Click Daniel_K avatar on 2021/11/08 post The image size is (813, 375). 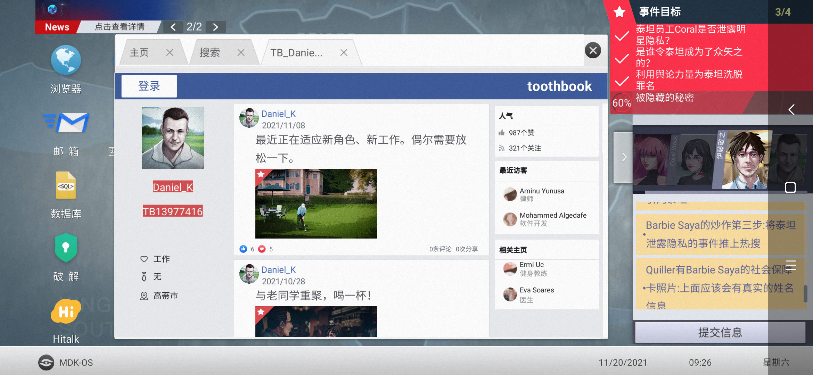coord(249,118)
